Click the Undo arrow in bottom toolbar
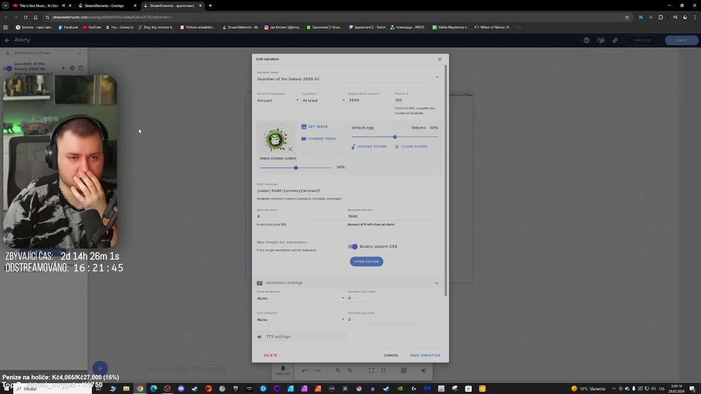This screenshot has height=394, width=701. click(304, 370)
